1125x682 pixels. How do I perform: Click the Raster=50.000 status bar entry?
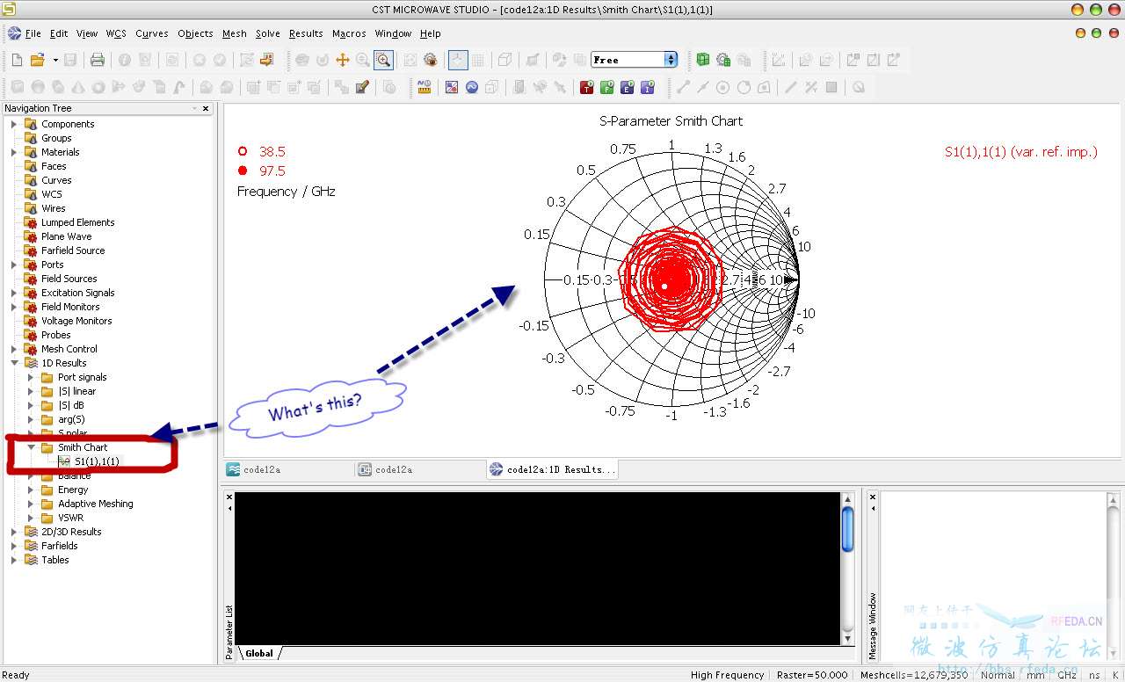click(812, 675)
